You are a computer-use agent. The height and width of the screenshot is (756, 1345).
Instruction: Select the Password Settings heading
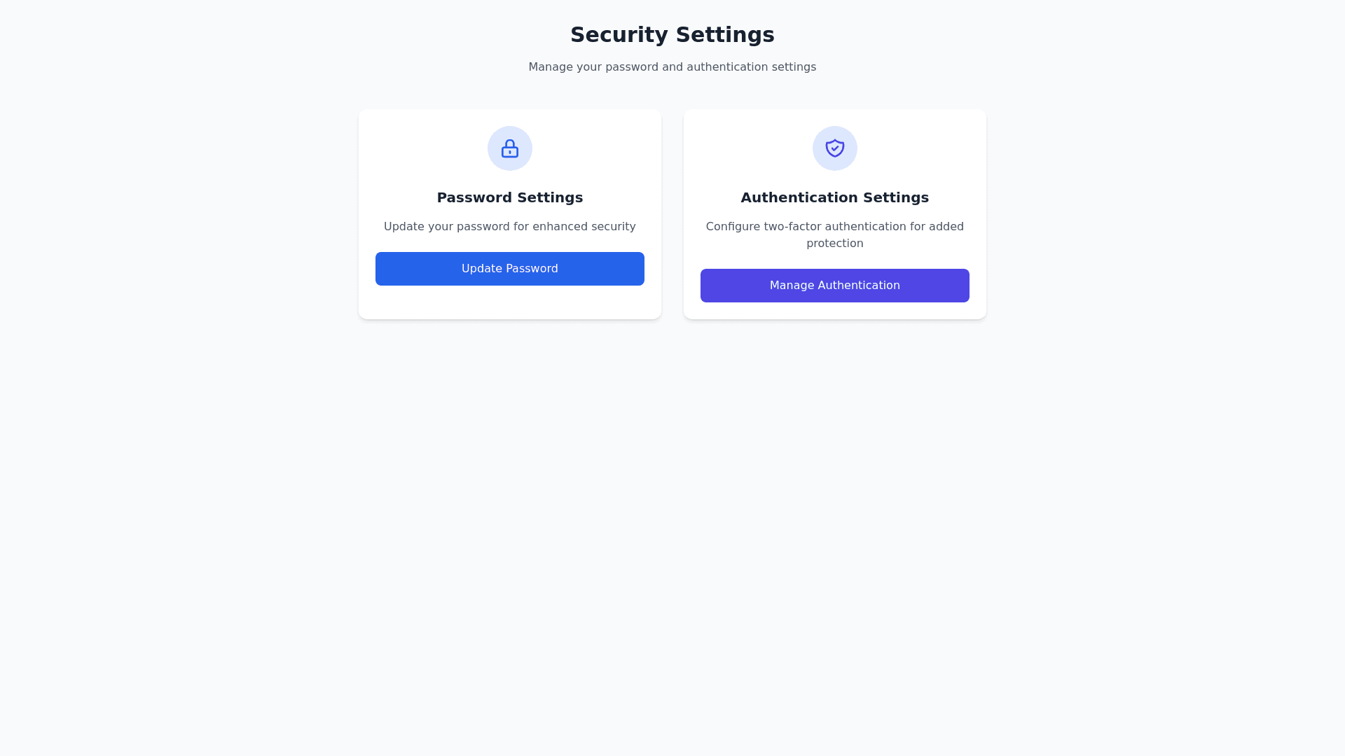[x=509, y=197]
